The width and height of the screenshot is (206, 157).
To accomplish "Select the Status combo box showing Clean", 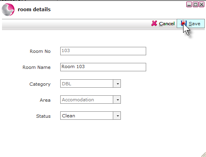I will point(90,116).
